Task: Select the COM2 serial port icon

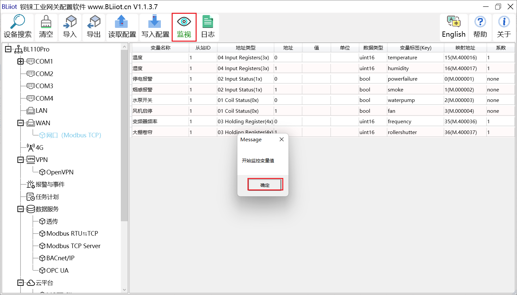Action: [x=31, y=74]
